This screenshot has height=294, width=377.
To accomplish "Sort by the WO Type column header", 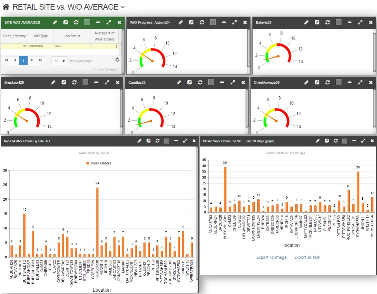I will 41,36.
